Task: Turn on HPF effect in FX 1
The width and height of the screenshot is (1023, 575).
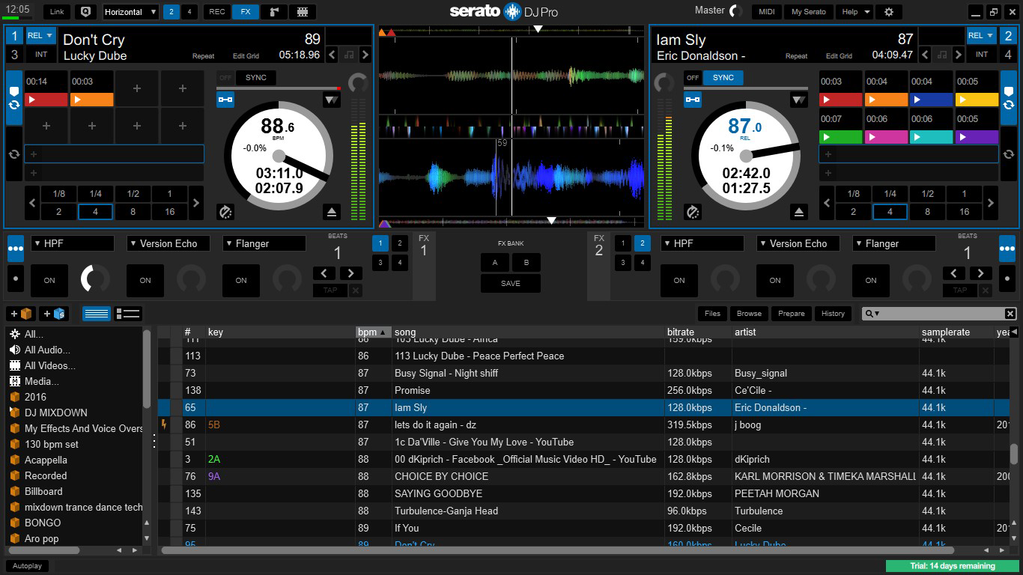Action: [x=49, y=281]
